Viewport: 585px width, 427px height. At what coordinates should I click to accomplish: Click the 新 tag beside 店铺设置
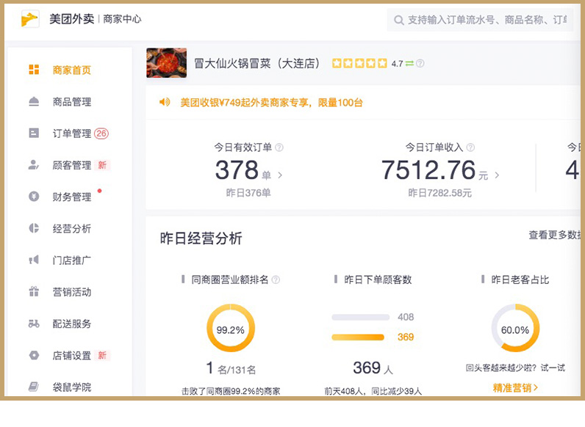point(102,355)
